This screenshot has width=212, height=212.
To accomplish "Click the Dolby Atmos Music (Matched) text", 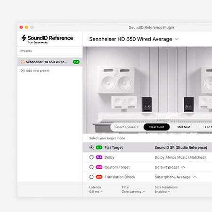I will 180,157.
